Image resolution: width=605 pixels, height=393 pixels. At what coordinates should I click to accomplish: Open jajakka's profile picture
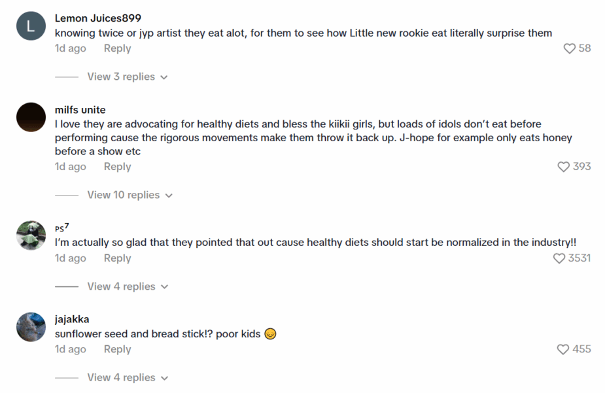tap(31, 327)
